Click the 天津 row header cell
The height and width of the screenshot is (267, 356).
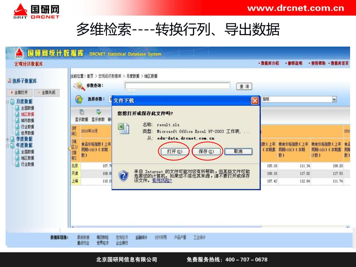click(x=75, y=173)
